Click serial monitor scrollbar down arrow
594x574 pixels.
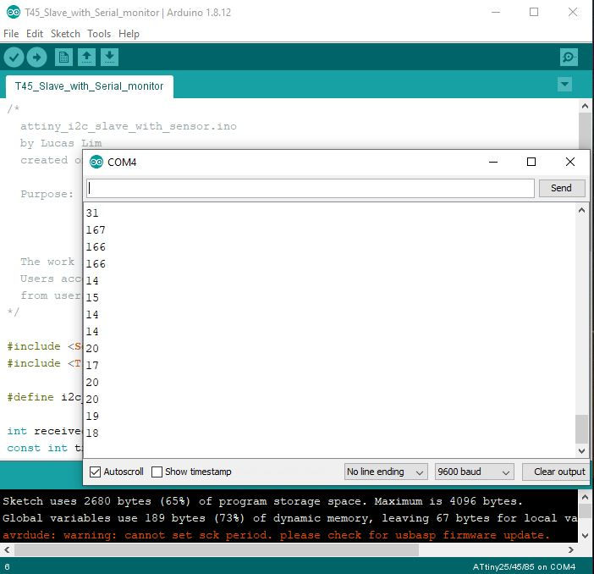(x=581, y=450)
